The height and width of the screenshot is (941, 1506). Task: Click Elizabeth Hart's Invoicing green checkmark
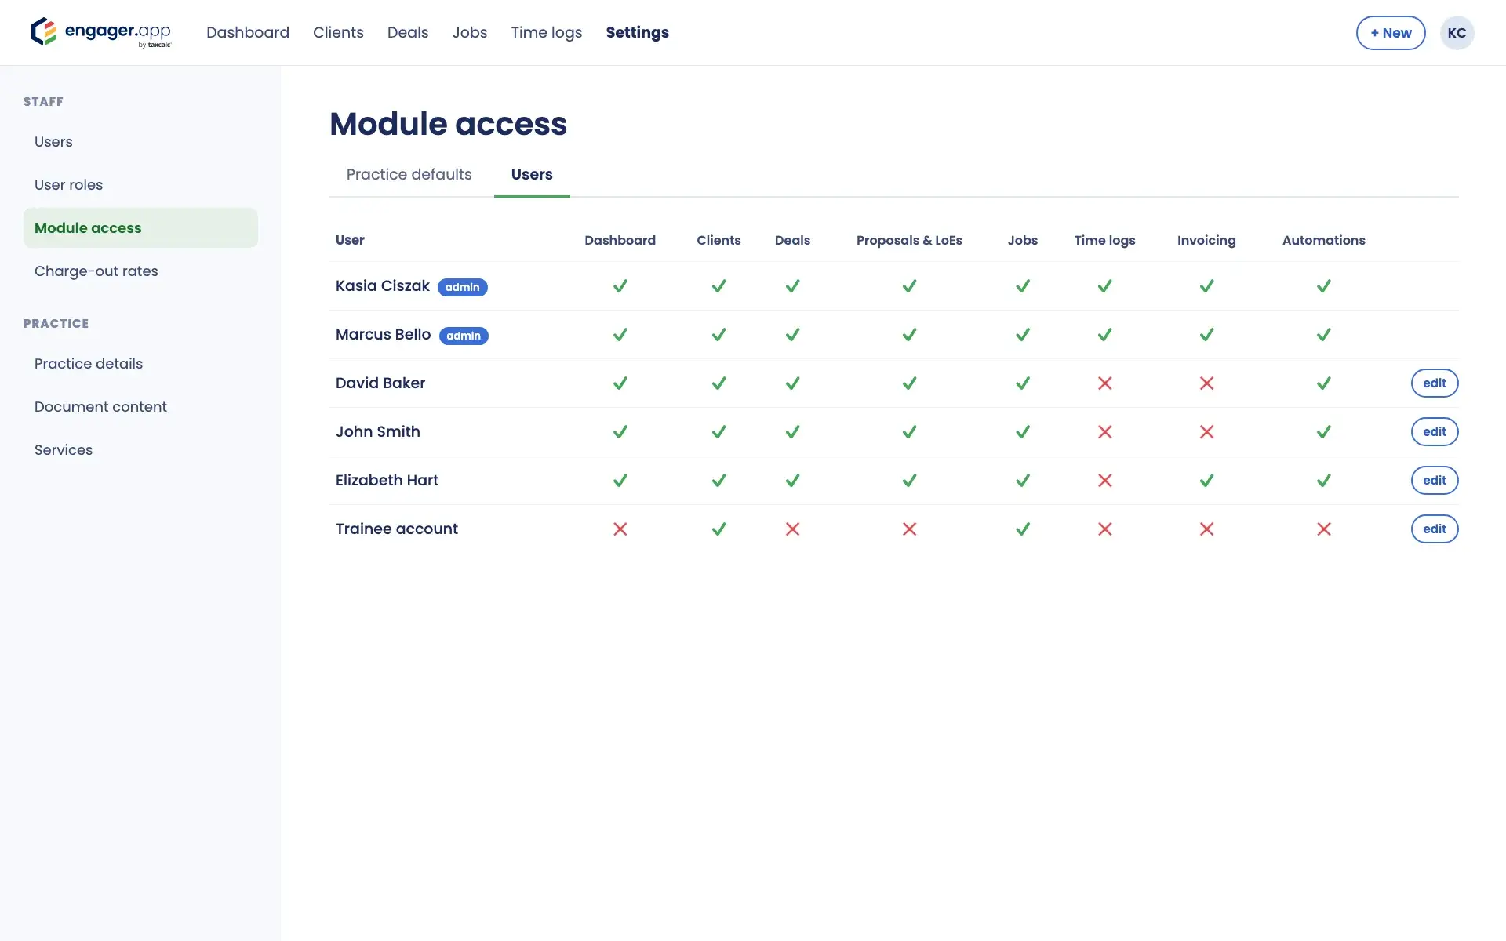1206,481
